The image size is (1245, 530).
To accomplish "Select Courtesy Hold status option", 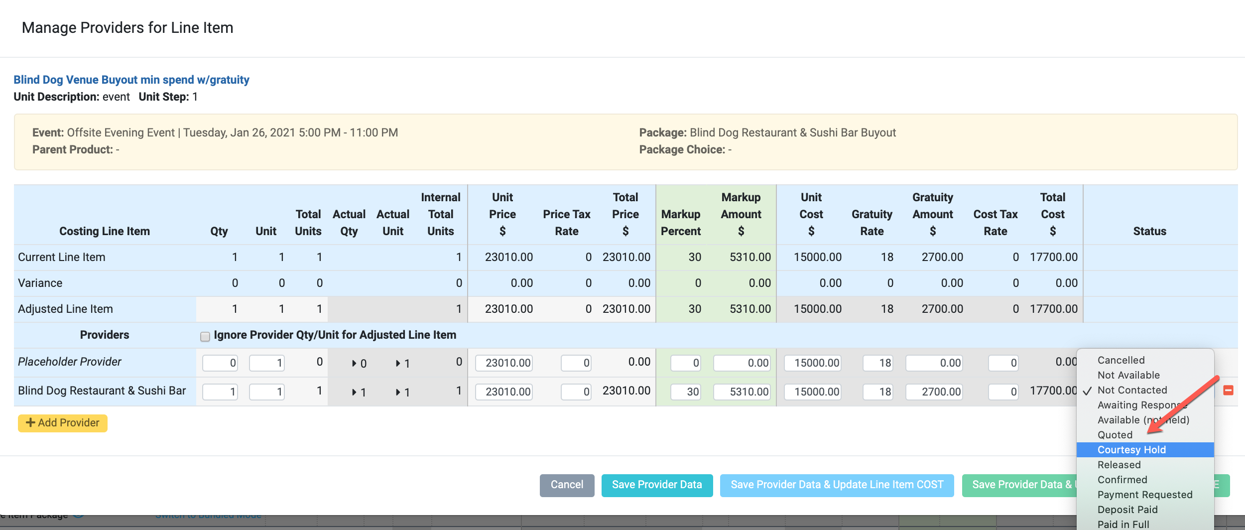I will 1145,450.
